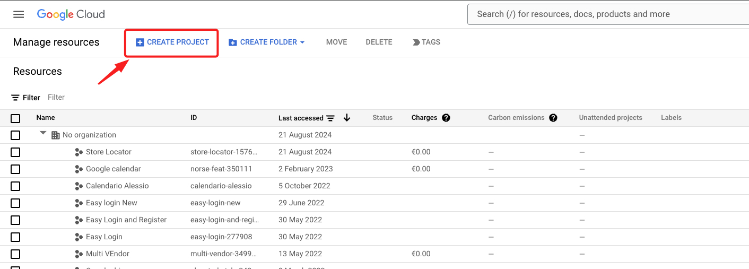Click the Last accessed column header text
749x269 pixels.
pos(301,118)
